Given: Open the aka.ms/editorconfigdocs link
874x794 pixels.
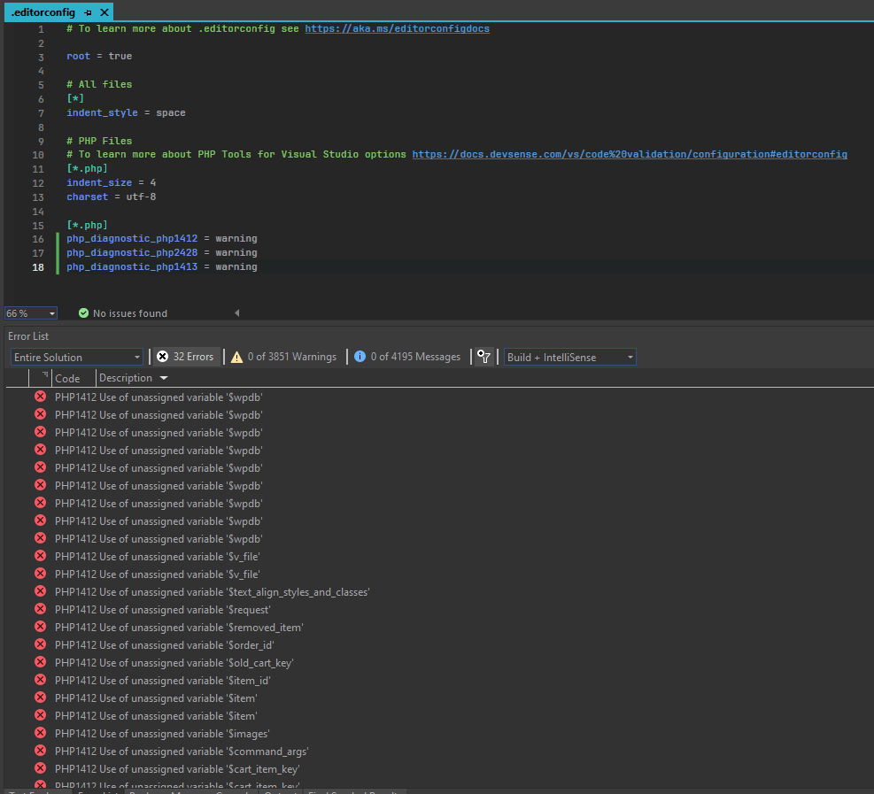Looking at the screenshot, I should click(397, 28).
